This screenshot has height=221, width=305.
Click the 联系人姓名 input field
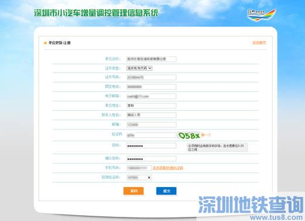(x=151, y=115)
